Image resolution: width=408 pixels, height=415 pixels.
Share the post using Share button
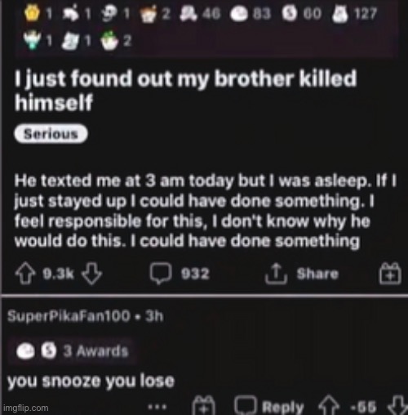(x=302, y=274)
